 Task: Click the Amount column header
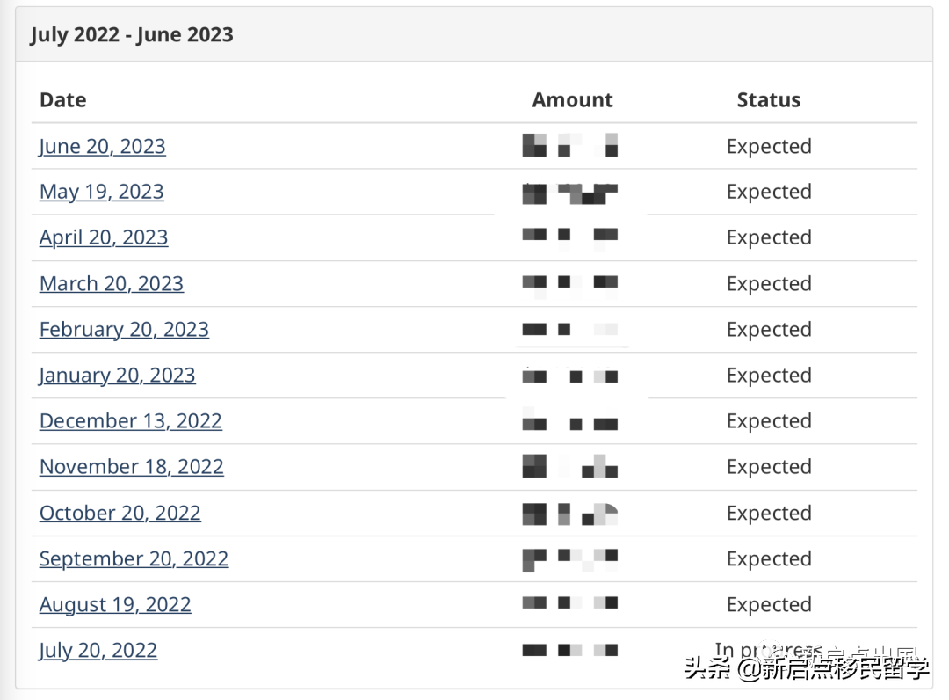pos(572,99)
